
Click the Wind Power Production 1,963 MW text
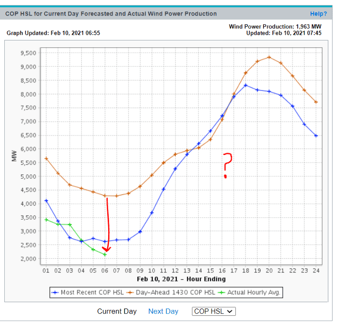pos(275,26)
